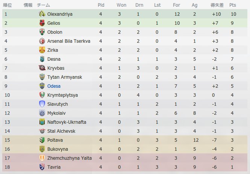Viewport: 250px width, 174px height.
Task: Sort by 得失差 goal difference header
Action: coord(217,5)
